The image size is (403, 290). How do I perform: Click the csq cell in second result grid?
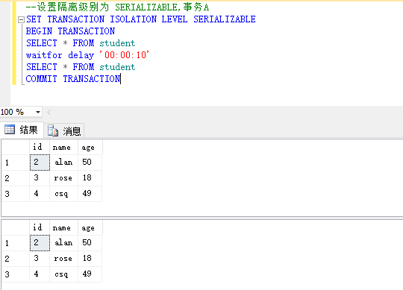point(63,274)
